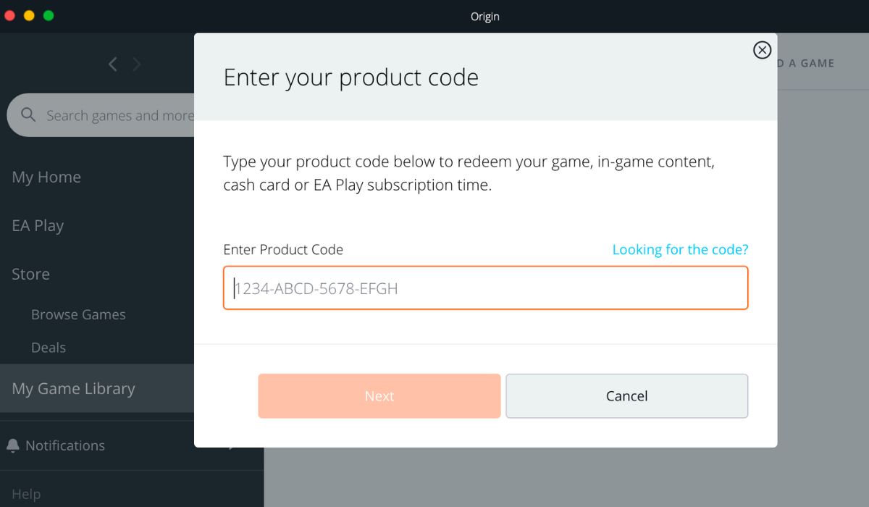Open the Deals page
The image size is (869, 507).
click(x=48, y=348)
